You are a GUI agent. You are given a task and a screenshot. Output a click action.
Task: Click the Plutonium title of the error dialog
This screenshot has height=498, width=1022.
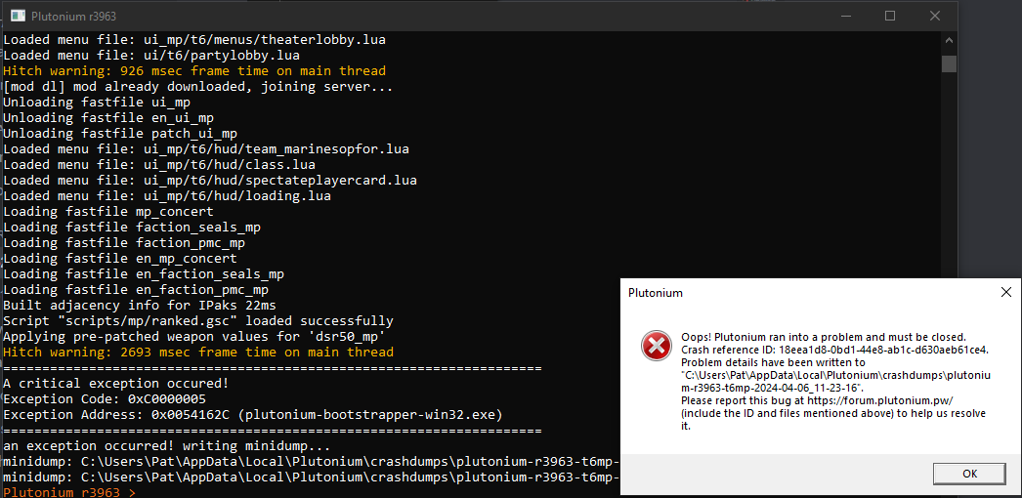pos(655,293)
